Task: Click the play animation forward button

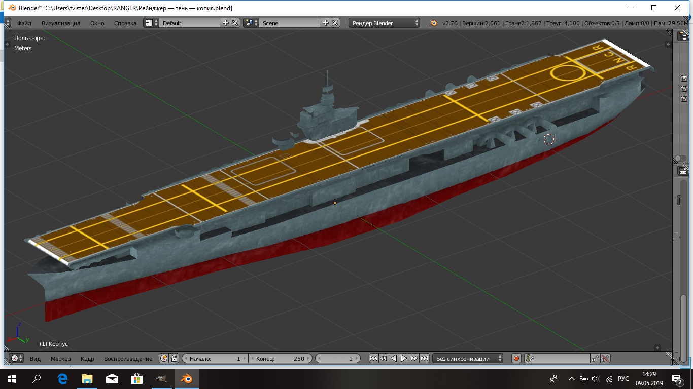Action: 404,358
